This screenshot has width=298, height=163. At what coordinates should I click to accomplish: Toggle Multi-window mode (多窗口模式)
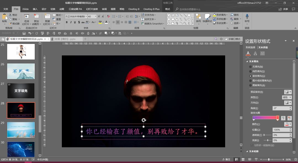pyautogui.click(x=233, y=39)
